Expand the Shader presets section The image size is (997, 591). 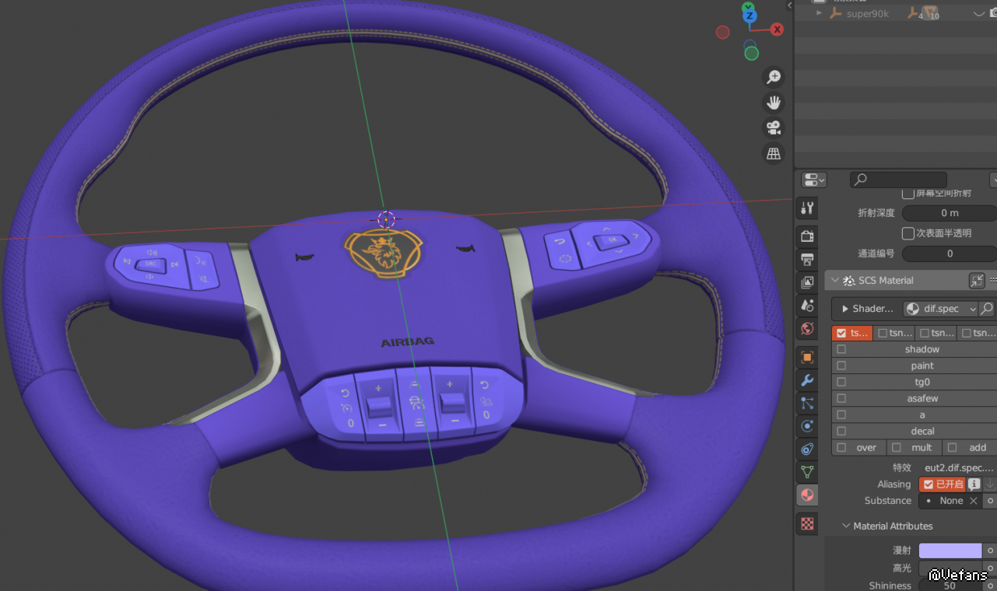coord(845,309)
